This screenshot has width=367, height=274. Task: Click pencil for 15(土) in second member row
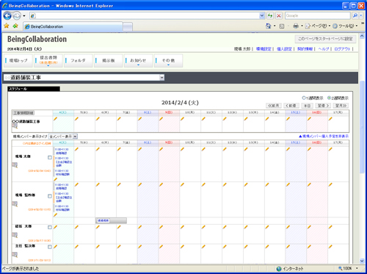click(x=288, y=184)
